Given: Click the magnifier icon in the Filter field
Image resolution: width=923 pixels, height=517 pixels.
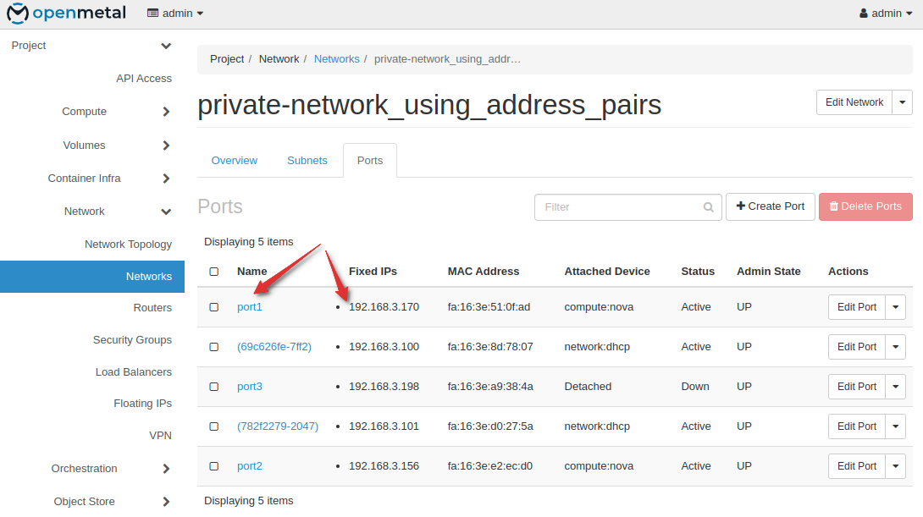Looking at the screenshot, I should (708, 206).
